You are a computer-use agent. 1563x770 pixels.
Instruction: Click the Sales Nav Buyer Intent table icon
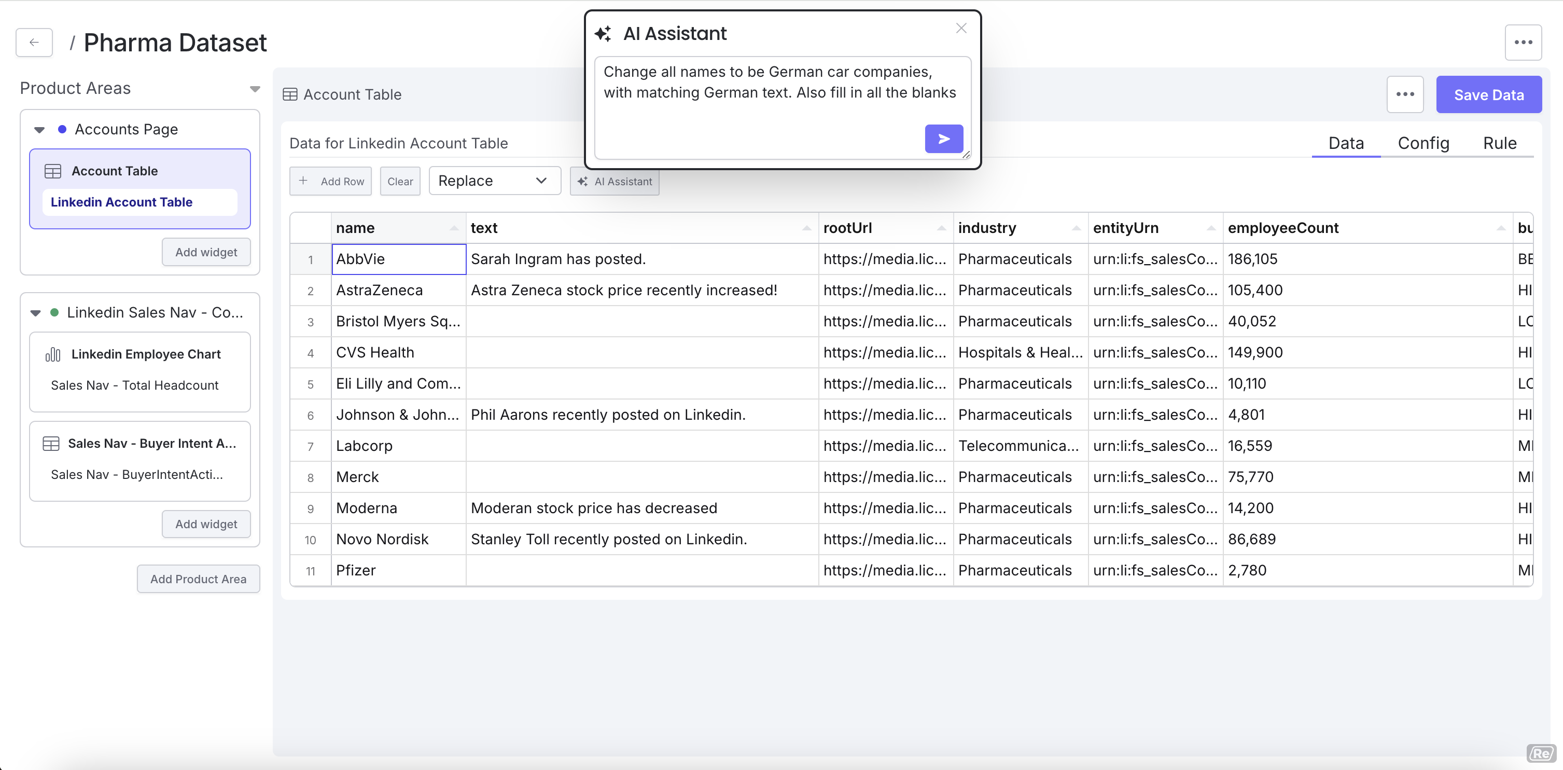(51, 444)
